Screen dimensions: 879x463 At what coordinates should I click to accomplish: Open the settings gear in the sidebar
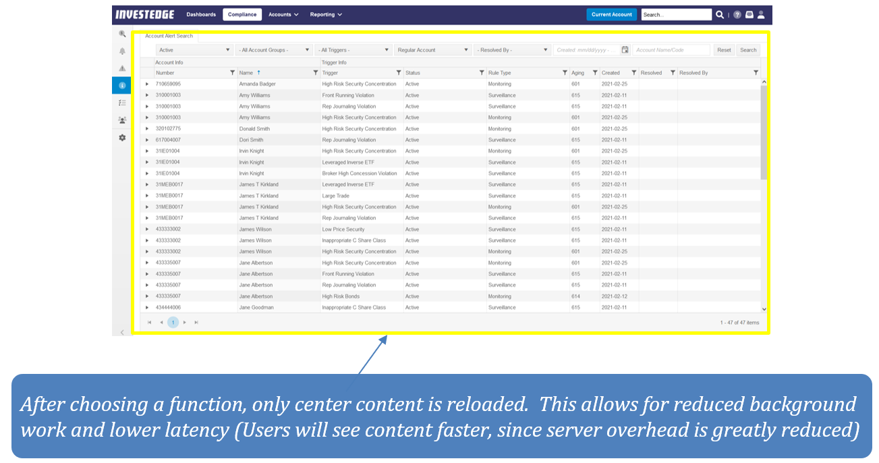[122, 138]
